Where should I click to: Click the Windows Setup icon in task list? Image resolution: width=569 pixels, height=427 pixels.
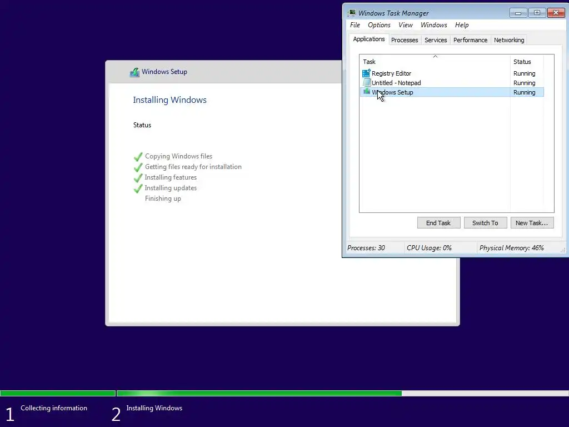pyautogui.click(x=367, y=92)
